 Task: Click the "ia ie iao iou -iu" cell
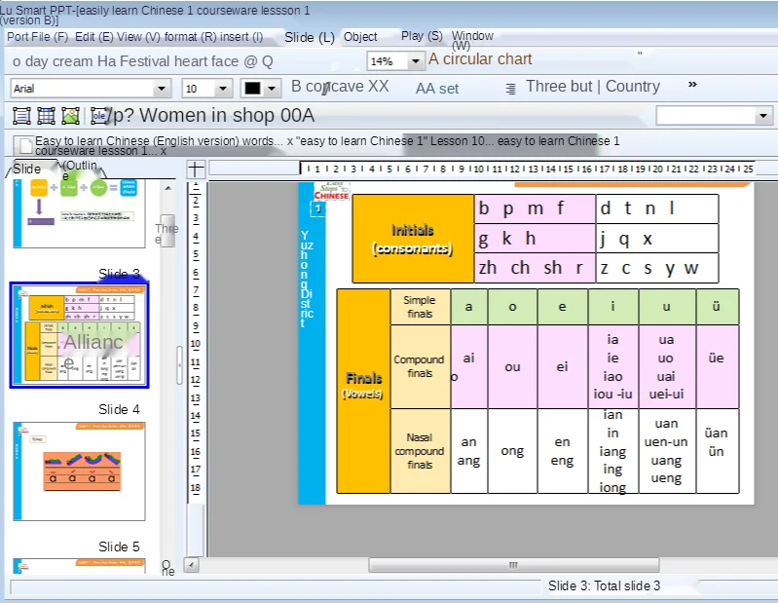click(613, 366)
